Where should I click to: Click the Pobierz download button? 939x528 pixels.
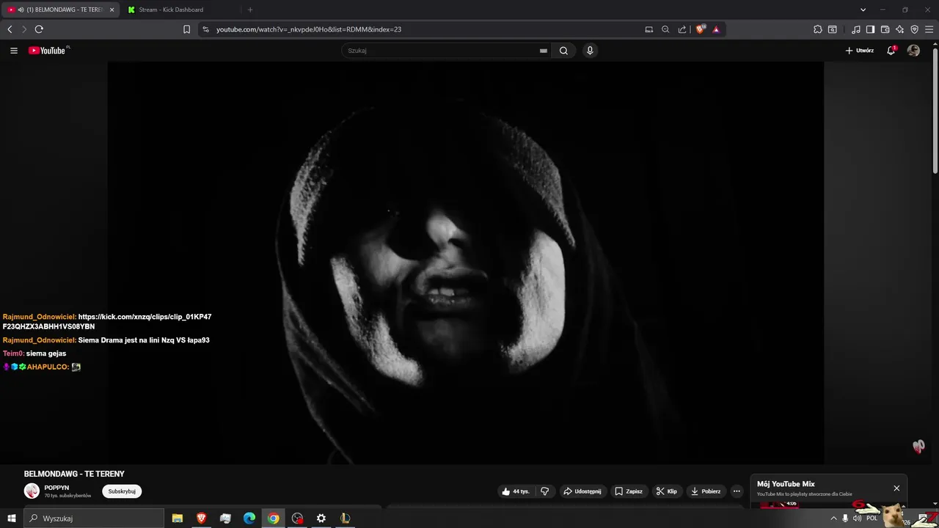tap(706, 491)
